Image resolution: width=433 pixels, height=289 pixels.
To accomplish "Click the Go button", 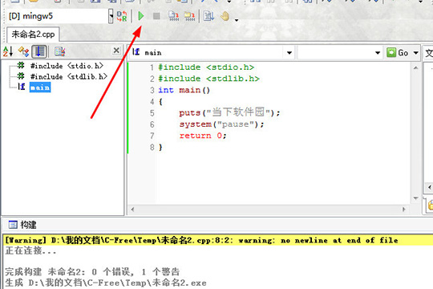I will 398,52.
